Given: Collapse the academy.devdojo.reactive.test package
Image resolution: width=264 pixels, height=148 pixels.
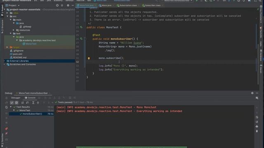Looking at the screenshot, I should click(17, 40).
